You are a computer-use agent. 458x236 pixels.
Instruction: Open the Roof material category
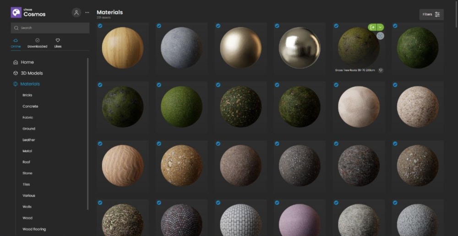click(x=26, y=162)
